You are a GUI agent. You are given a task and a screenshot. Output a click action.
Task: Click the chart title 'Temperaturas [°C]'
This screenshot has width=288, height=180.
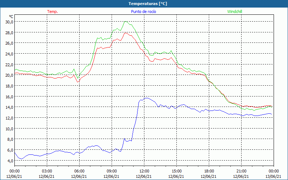pos(148,4)
